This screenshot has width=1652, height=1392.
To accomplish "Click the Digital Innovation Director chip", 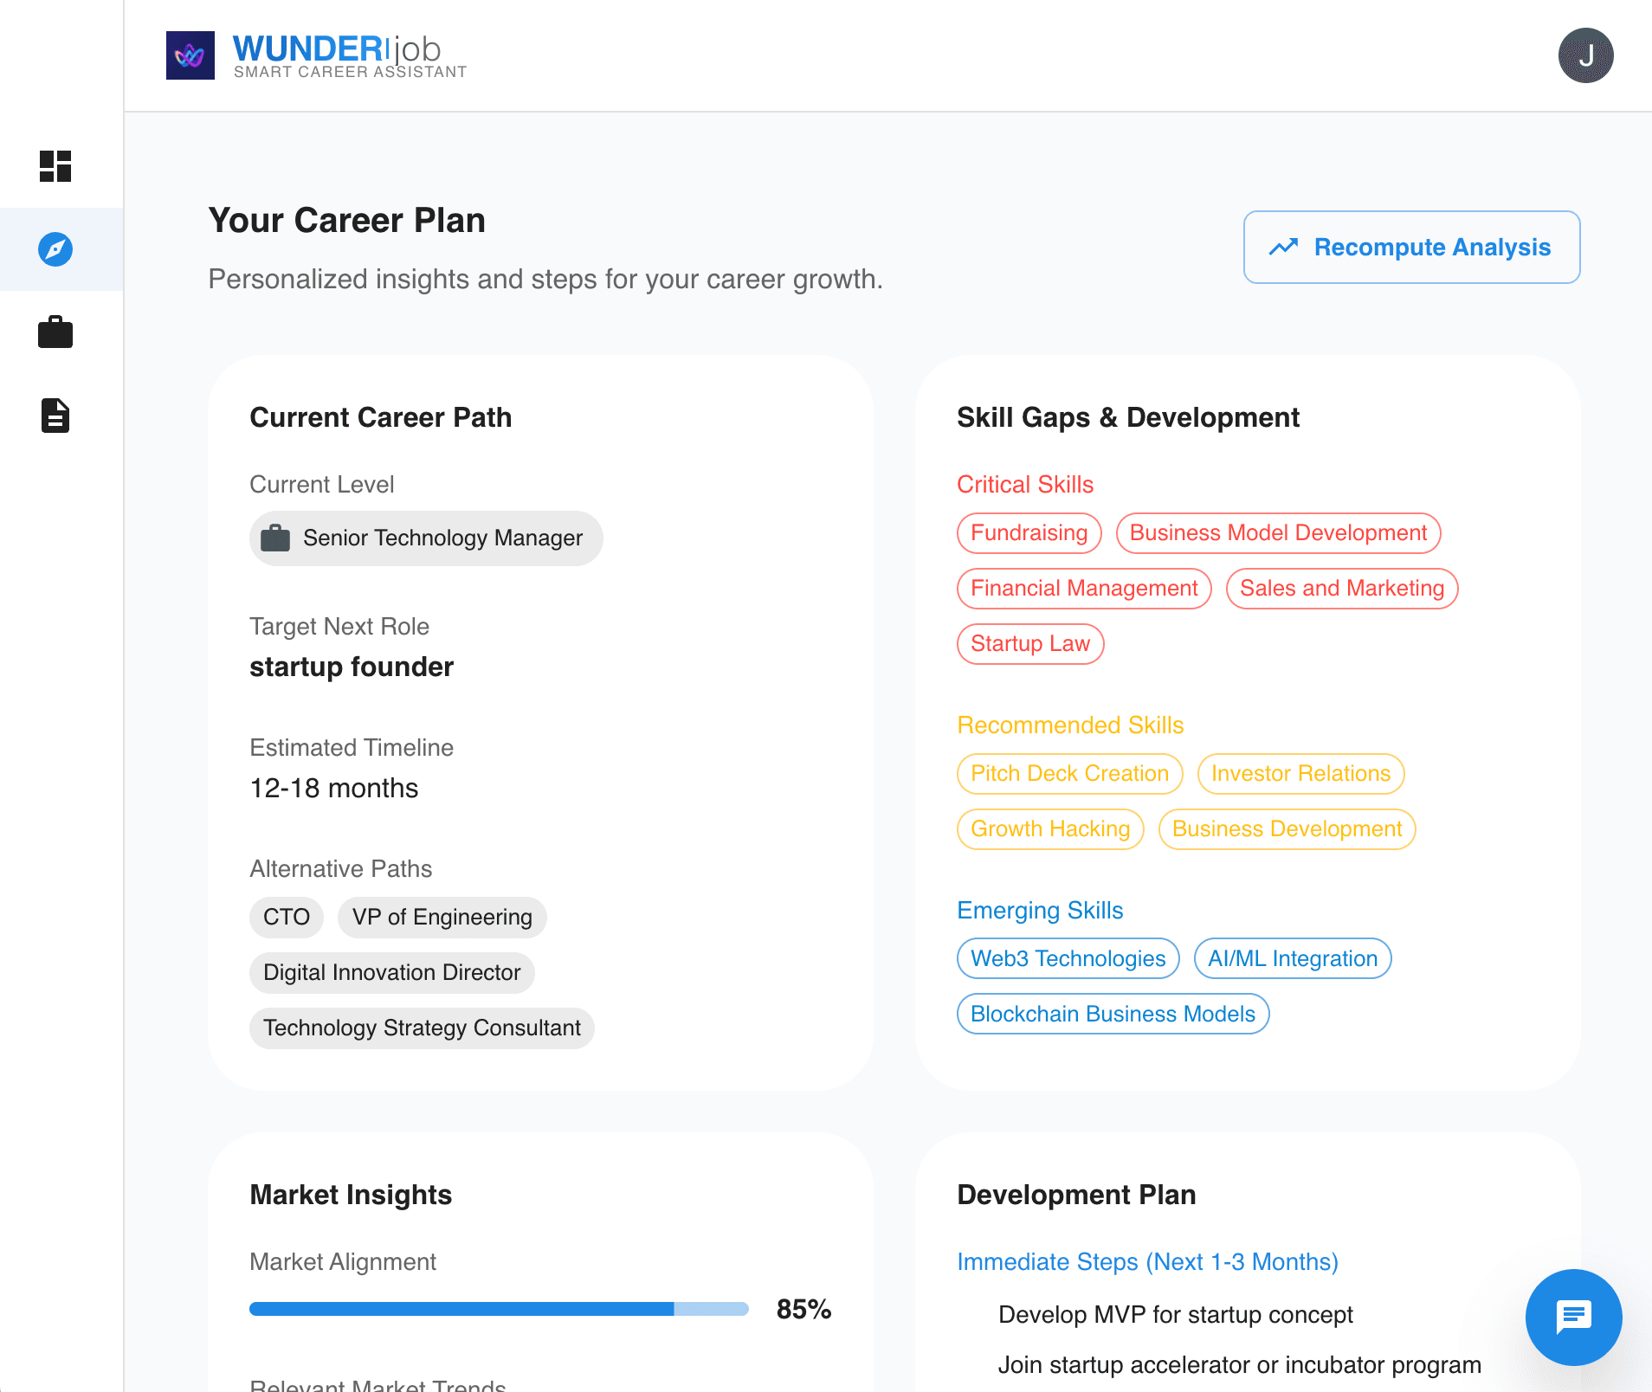I will (x=391, y=972).
